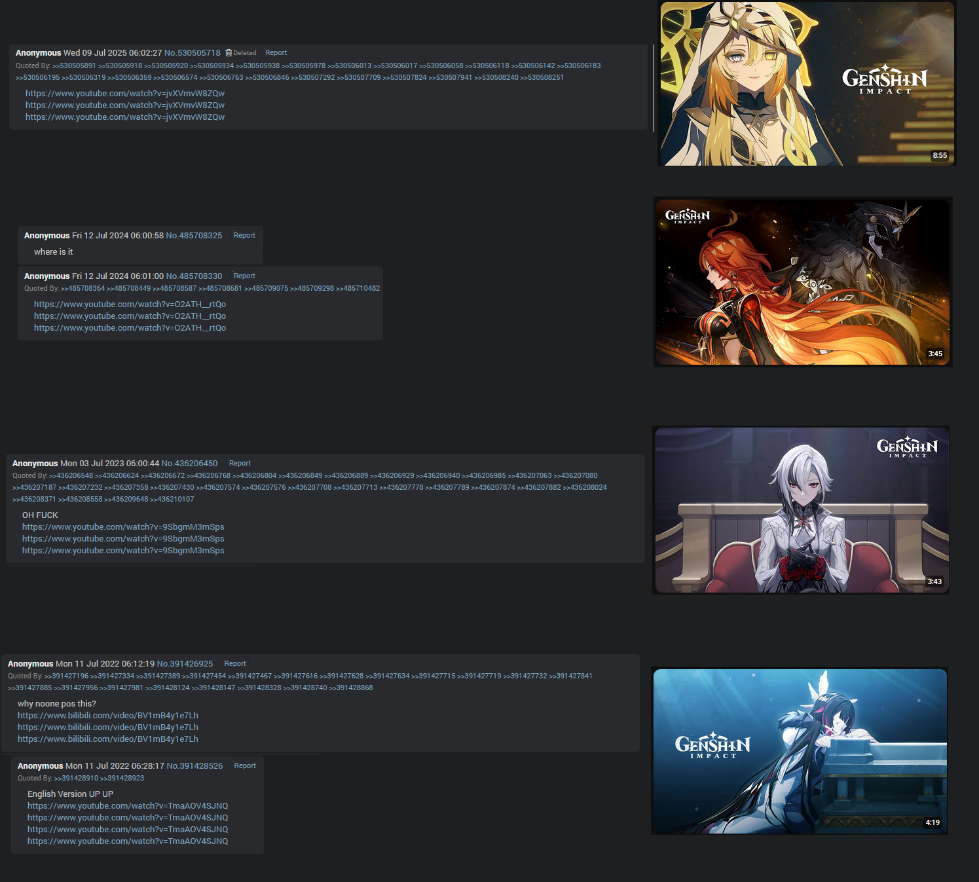
Task: Click the 'OH FUCK' comment text
Action: point(40,515)
